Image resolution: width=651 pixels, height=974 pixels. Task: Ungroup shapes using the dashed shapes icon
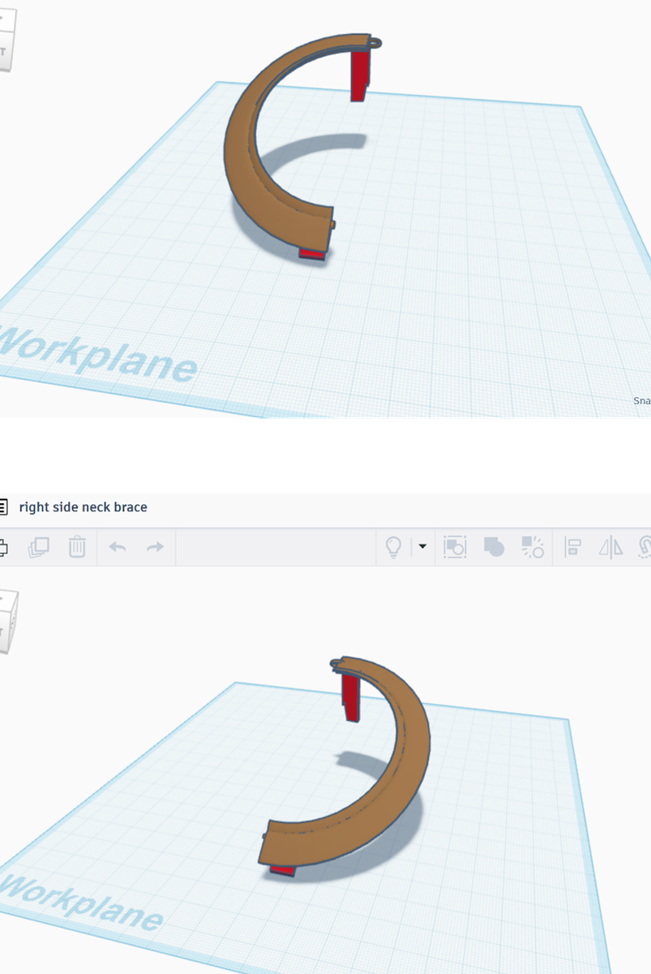533,547
